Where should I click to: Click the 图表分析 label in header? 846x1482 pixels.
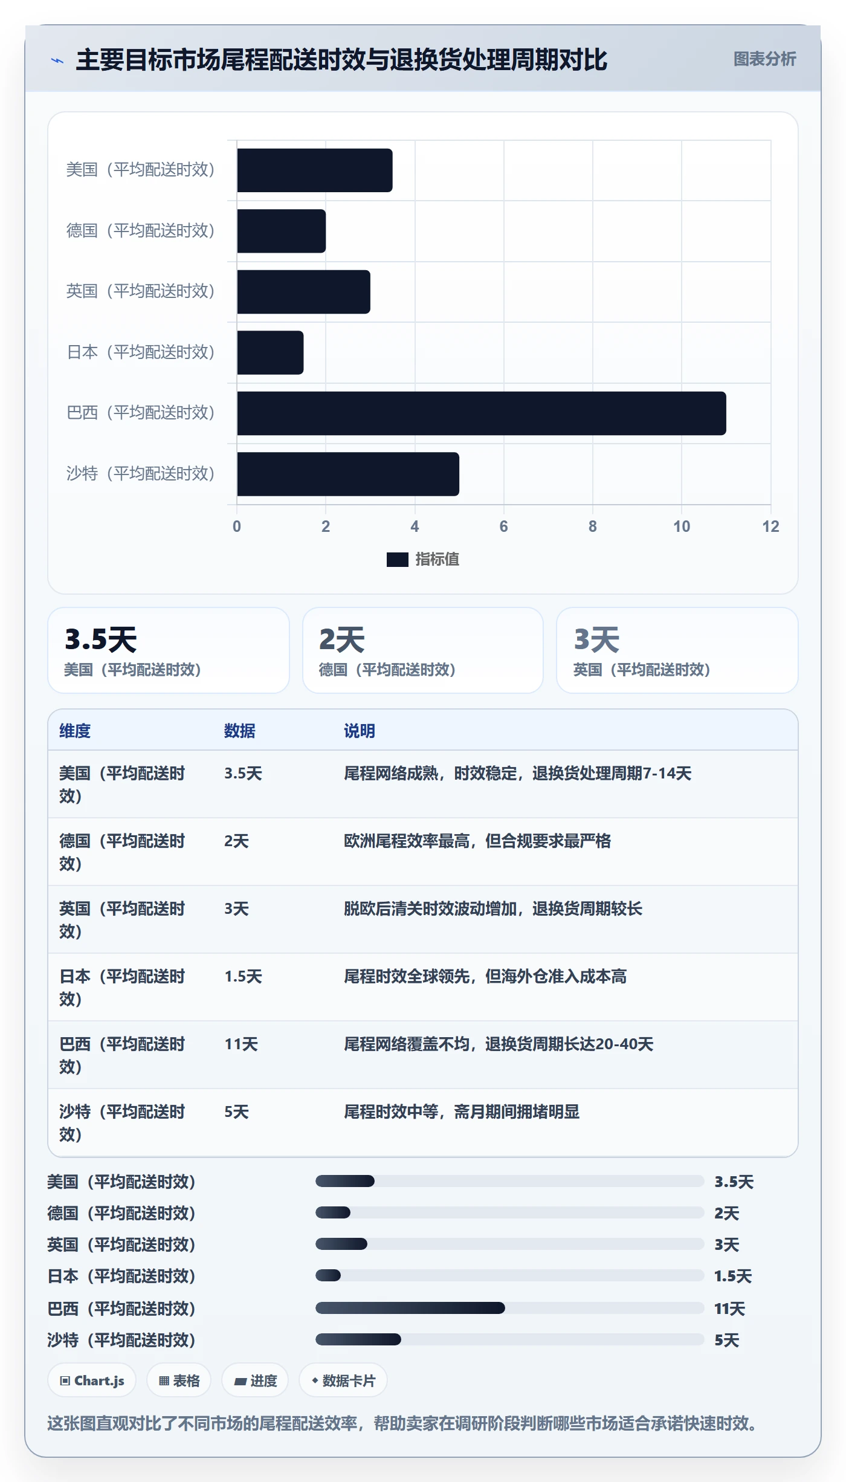pyautogui.click(x=764, y=59)
